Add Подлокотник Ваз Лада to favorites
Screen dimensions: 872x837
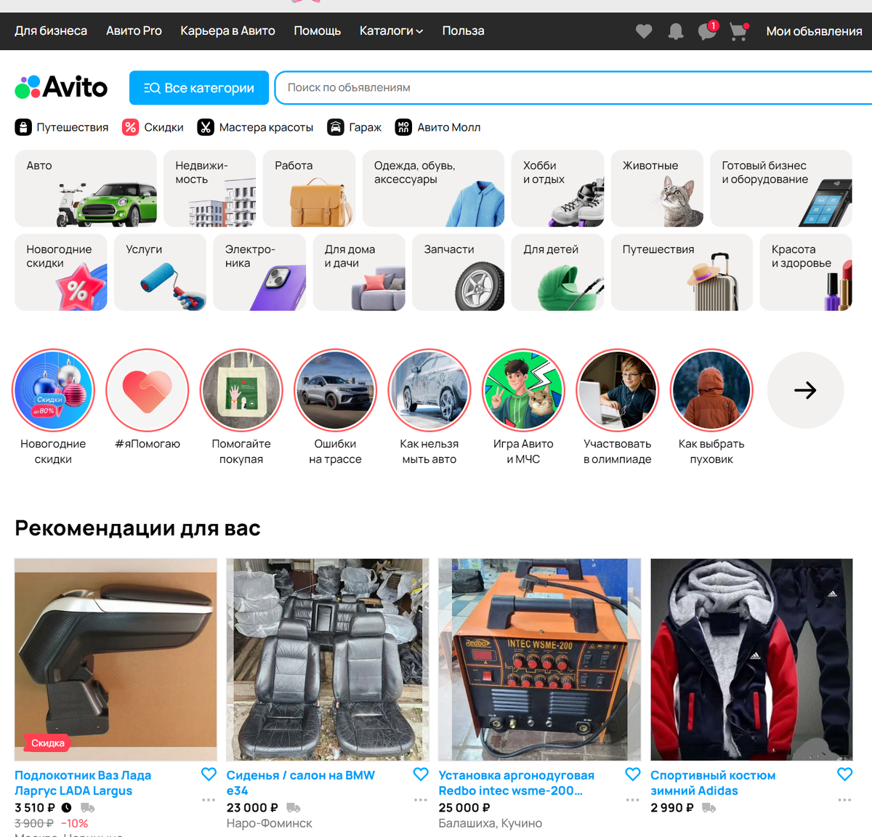(209, 775)
